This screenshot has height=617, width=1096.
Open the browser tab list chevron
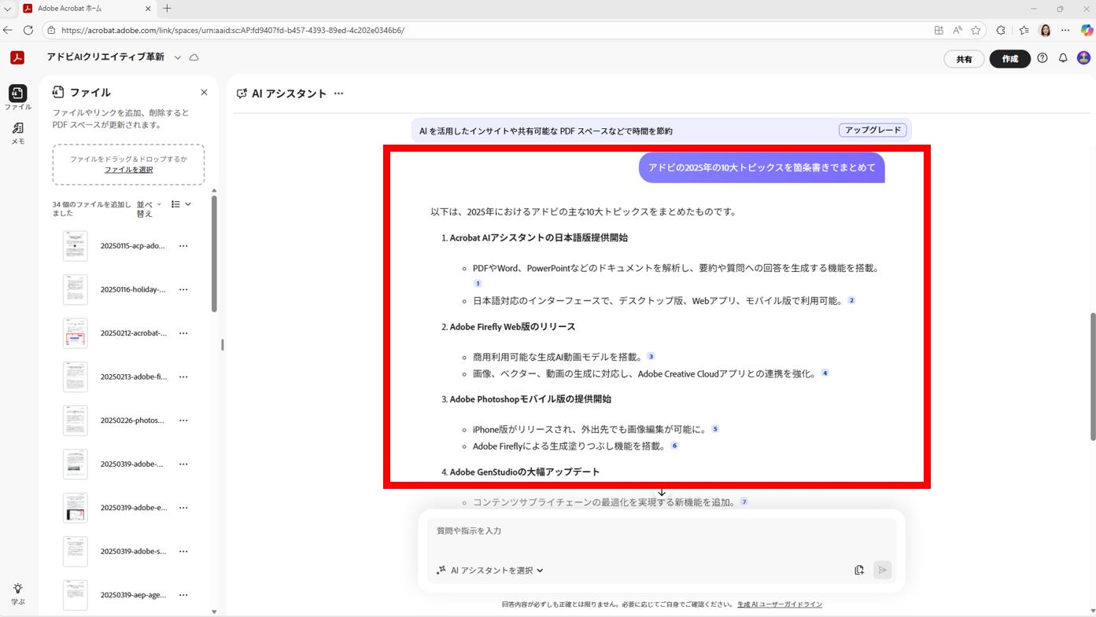coord(8,9)
